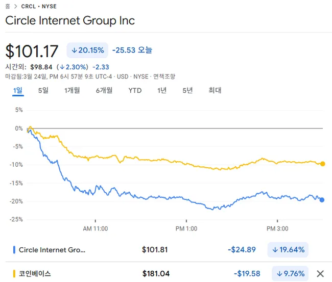Remove the 코인베이스 comparison with X

tap(320, 274)
